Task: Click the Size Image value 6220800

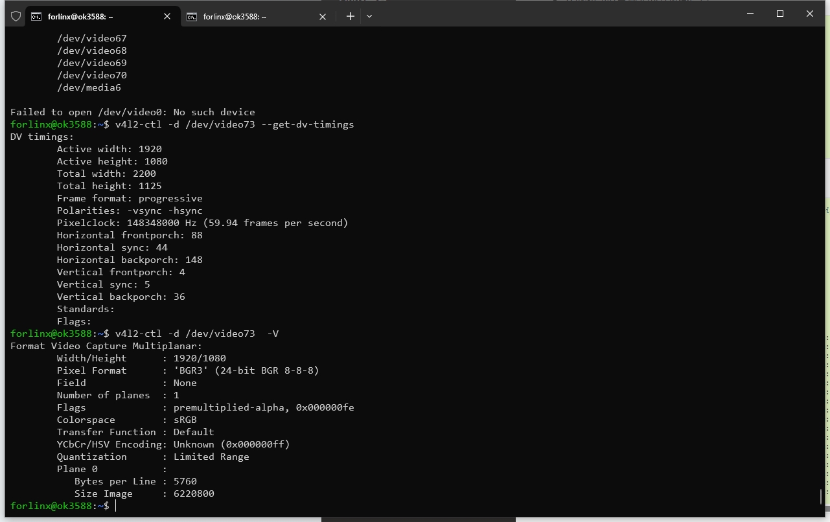Action: pyautogui.click(x=194, y=494)
